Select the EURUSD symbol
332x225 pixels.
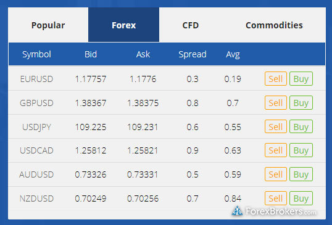pyautogui.click(x=36, y=79)
